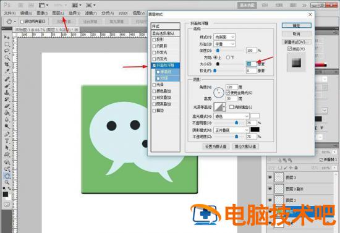Select the Rectangular Marquee tool
Viewport: 340px width, 233px height.
(x=7, y=44)
